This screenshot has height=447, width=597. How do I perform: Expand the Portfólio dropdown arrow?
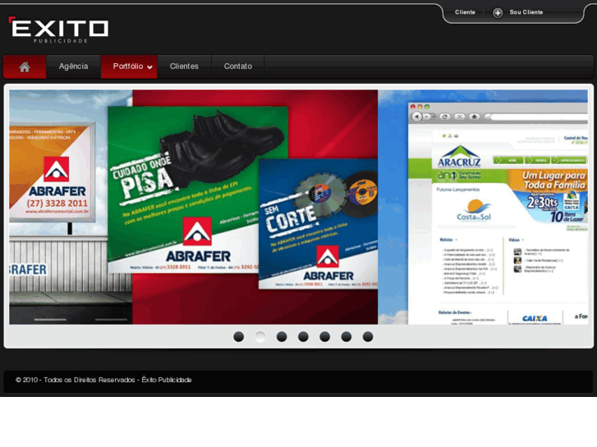click(x=150, y=67)
